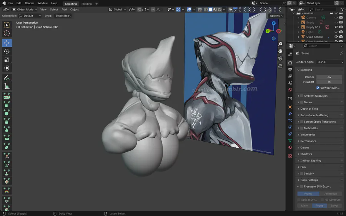This screenshot has width=346, height=216.
Task: Choose the Add Torus sculpt primitive tool
Action: click(7, 137)
